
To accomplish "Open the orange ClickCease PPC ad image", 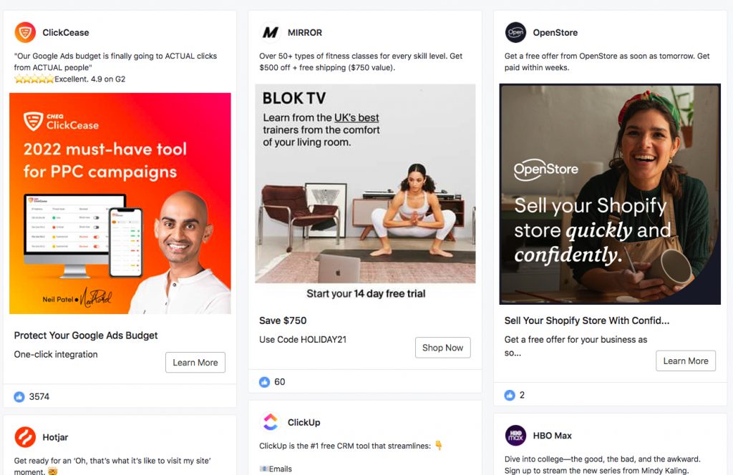I will 120,203.
